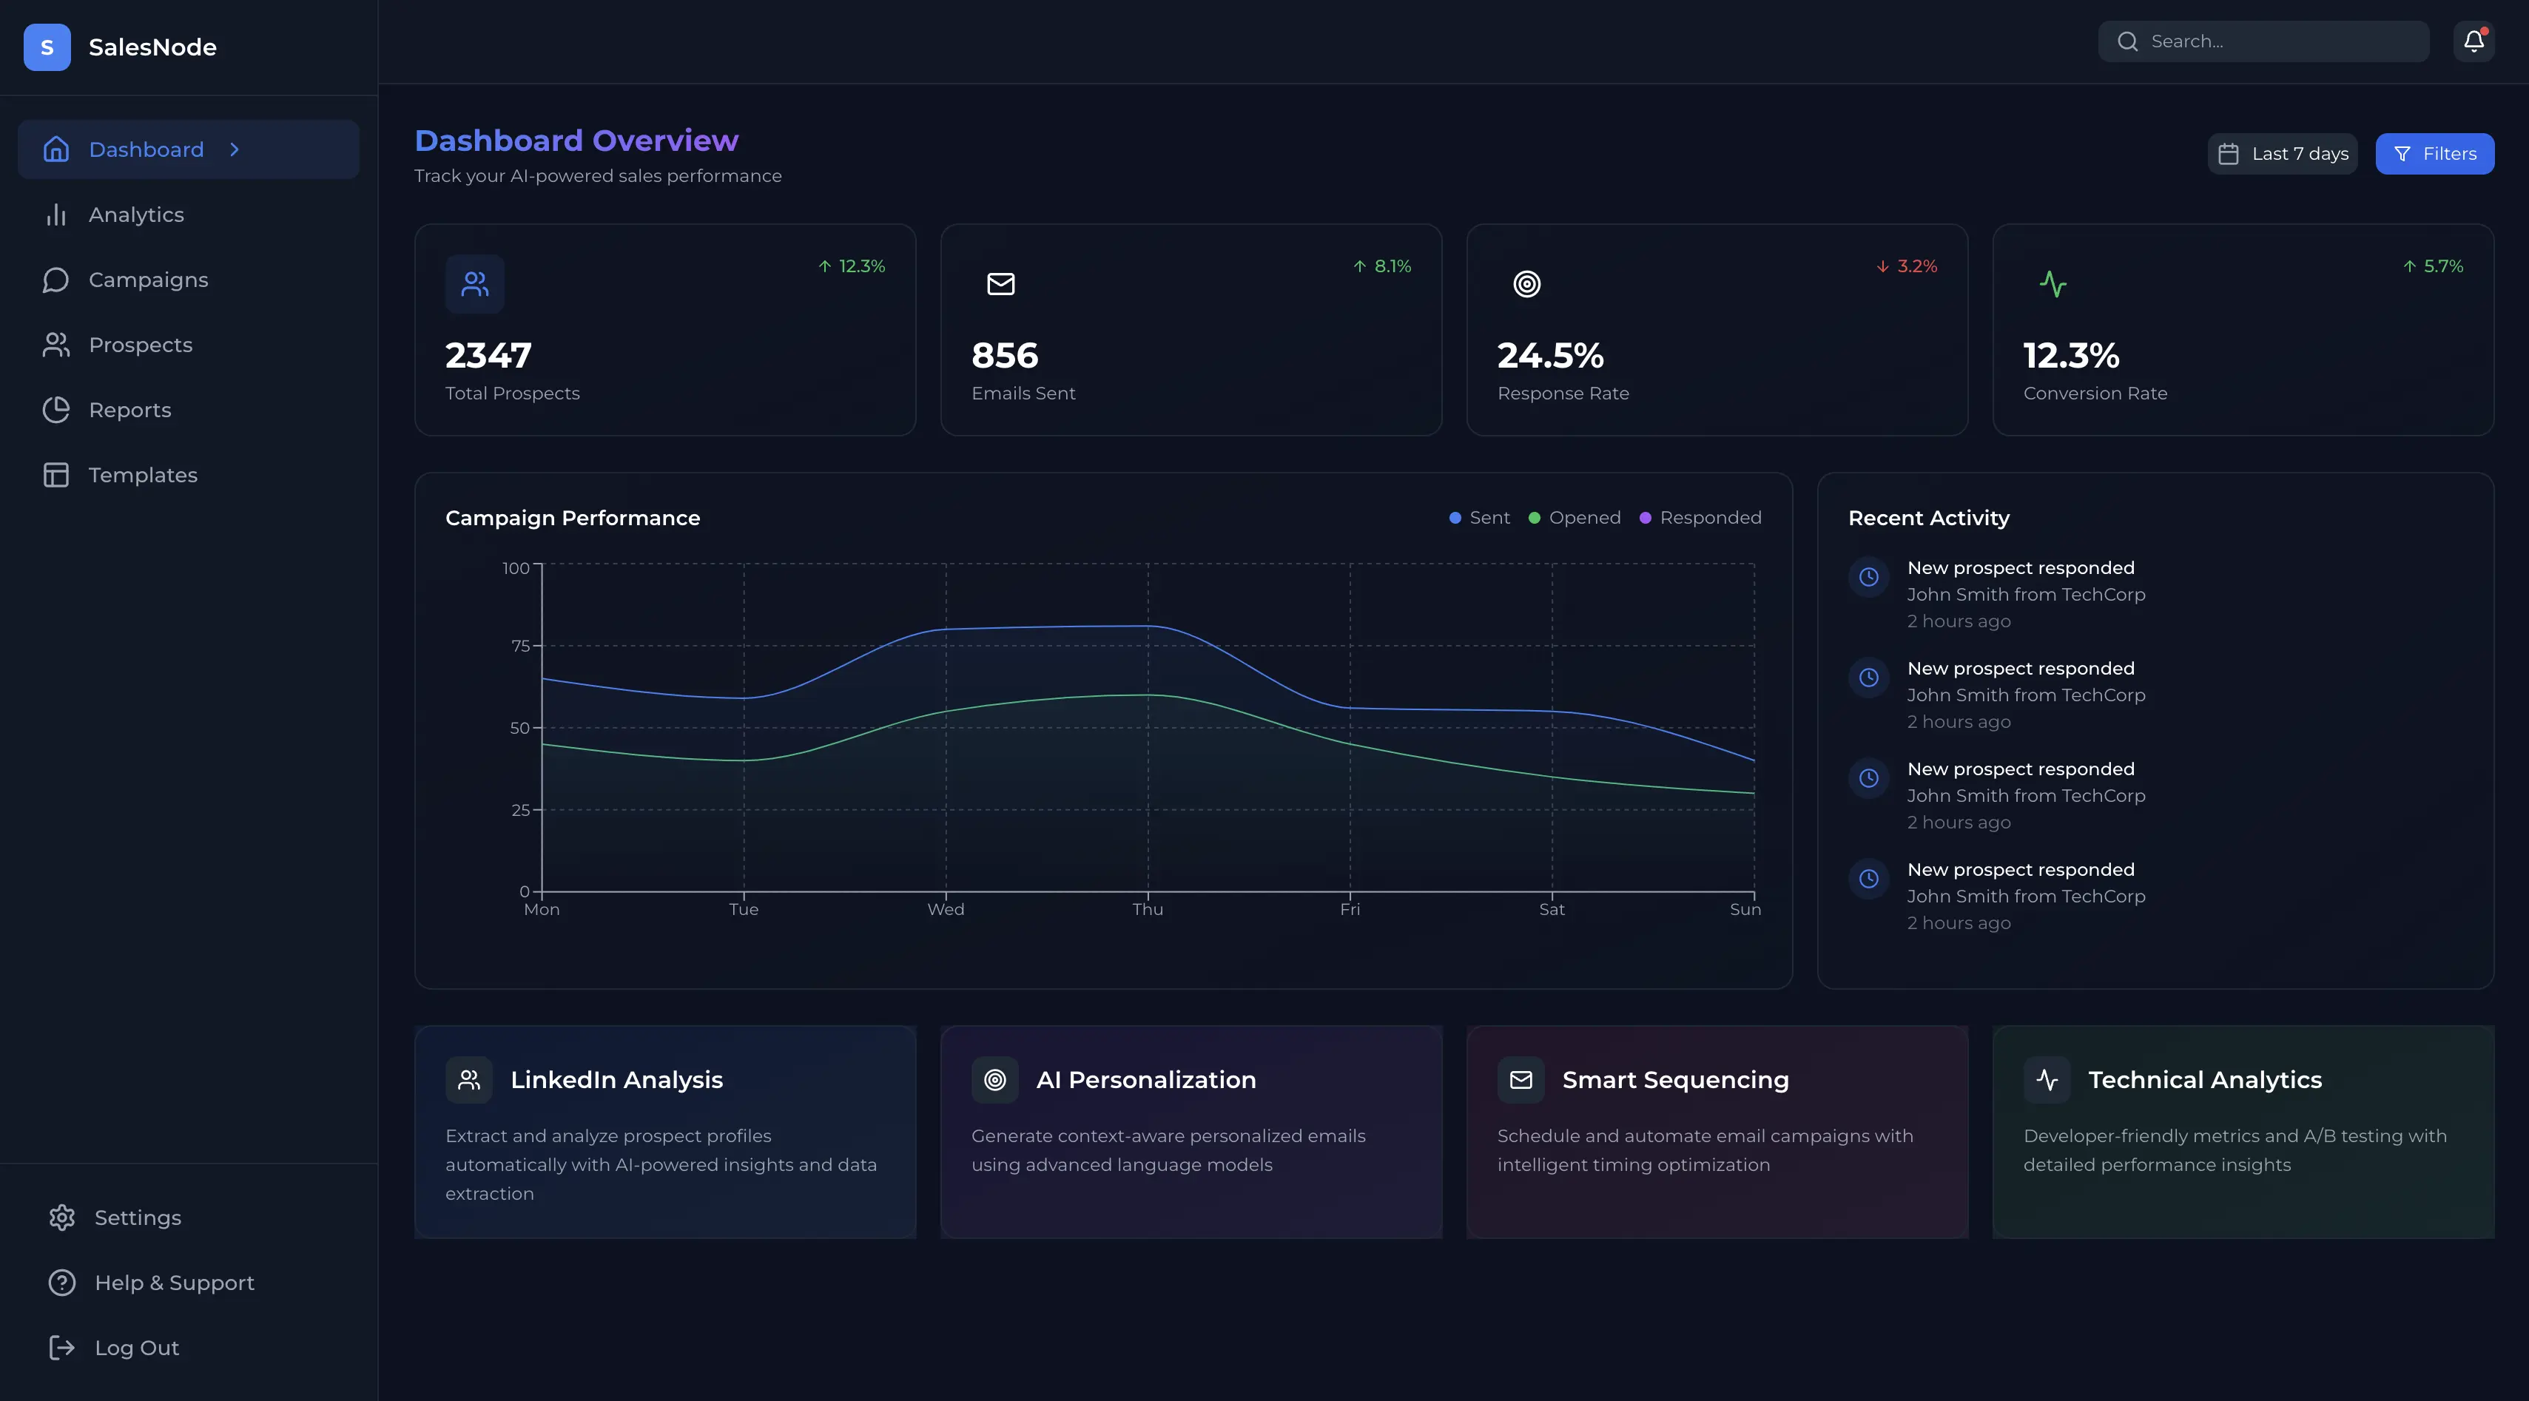Navigate to Prospects page

pos(189,345)
